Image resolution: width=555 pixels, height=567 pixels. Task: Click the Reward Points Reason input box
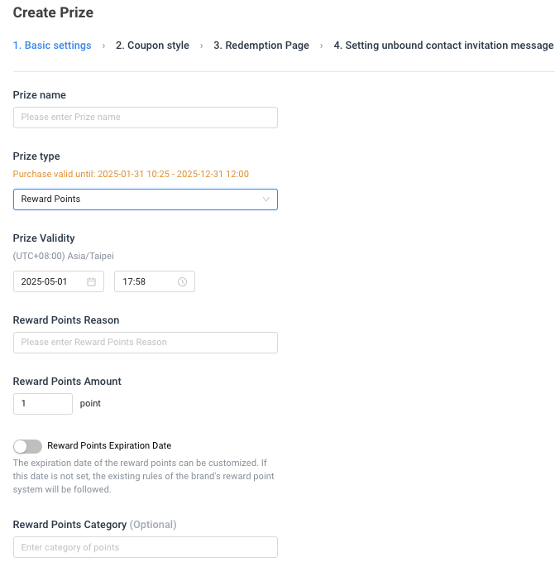(146, 343)
